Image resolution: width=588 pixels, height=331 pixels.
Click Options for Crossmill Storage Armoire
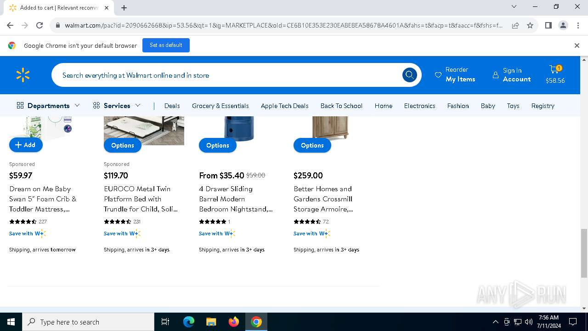312,145
